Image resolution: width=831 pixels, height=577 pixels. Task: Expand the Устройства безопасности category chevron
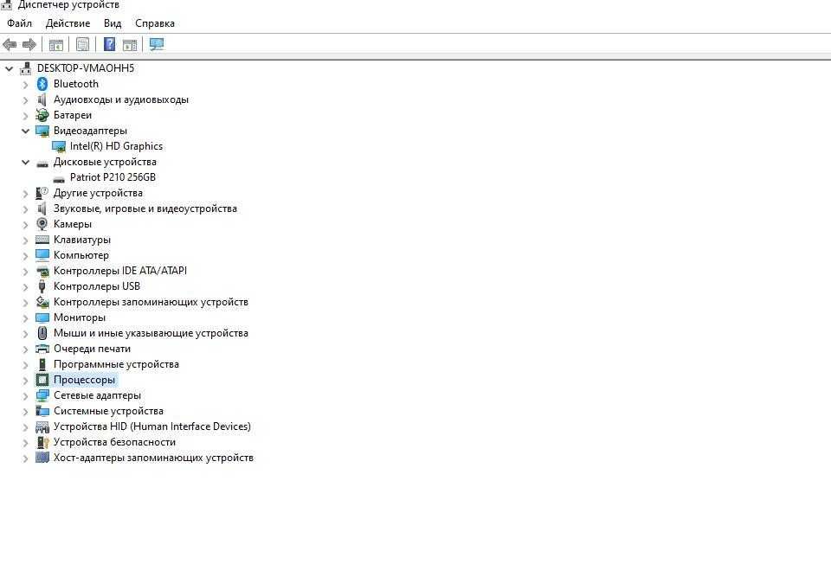(25, 442)
